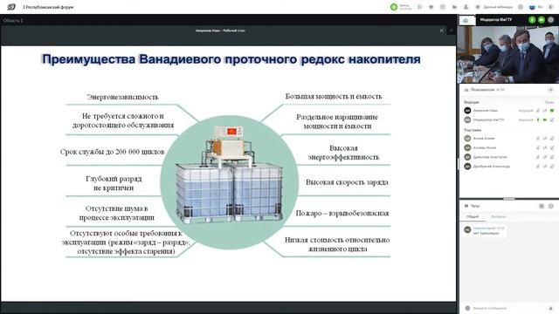Click the webinar platform logo icon
This screenshot has width=559, height=314.
point(11,7)
